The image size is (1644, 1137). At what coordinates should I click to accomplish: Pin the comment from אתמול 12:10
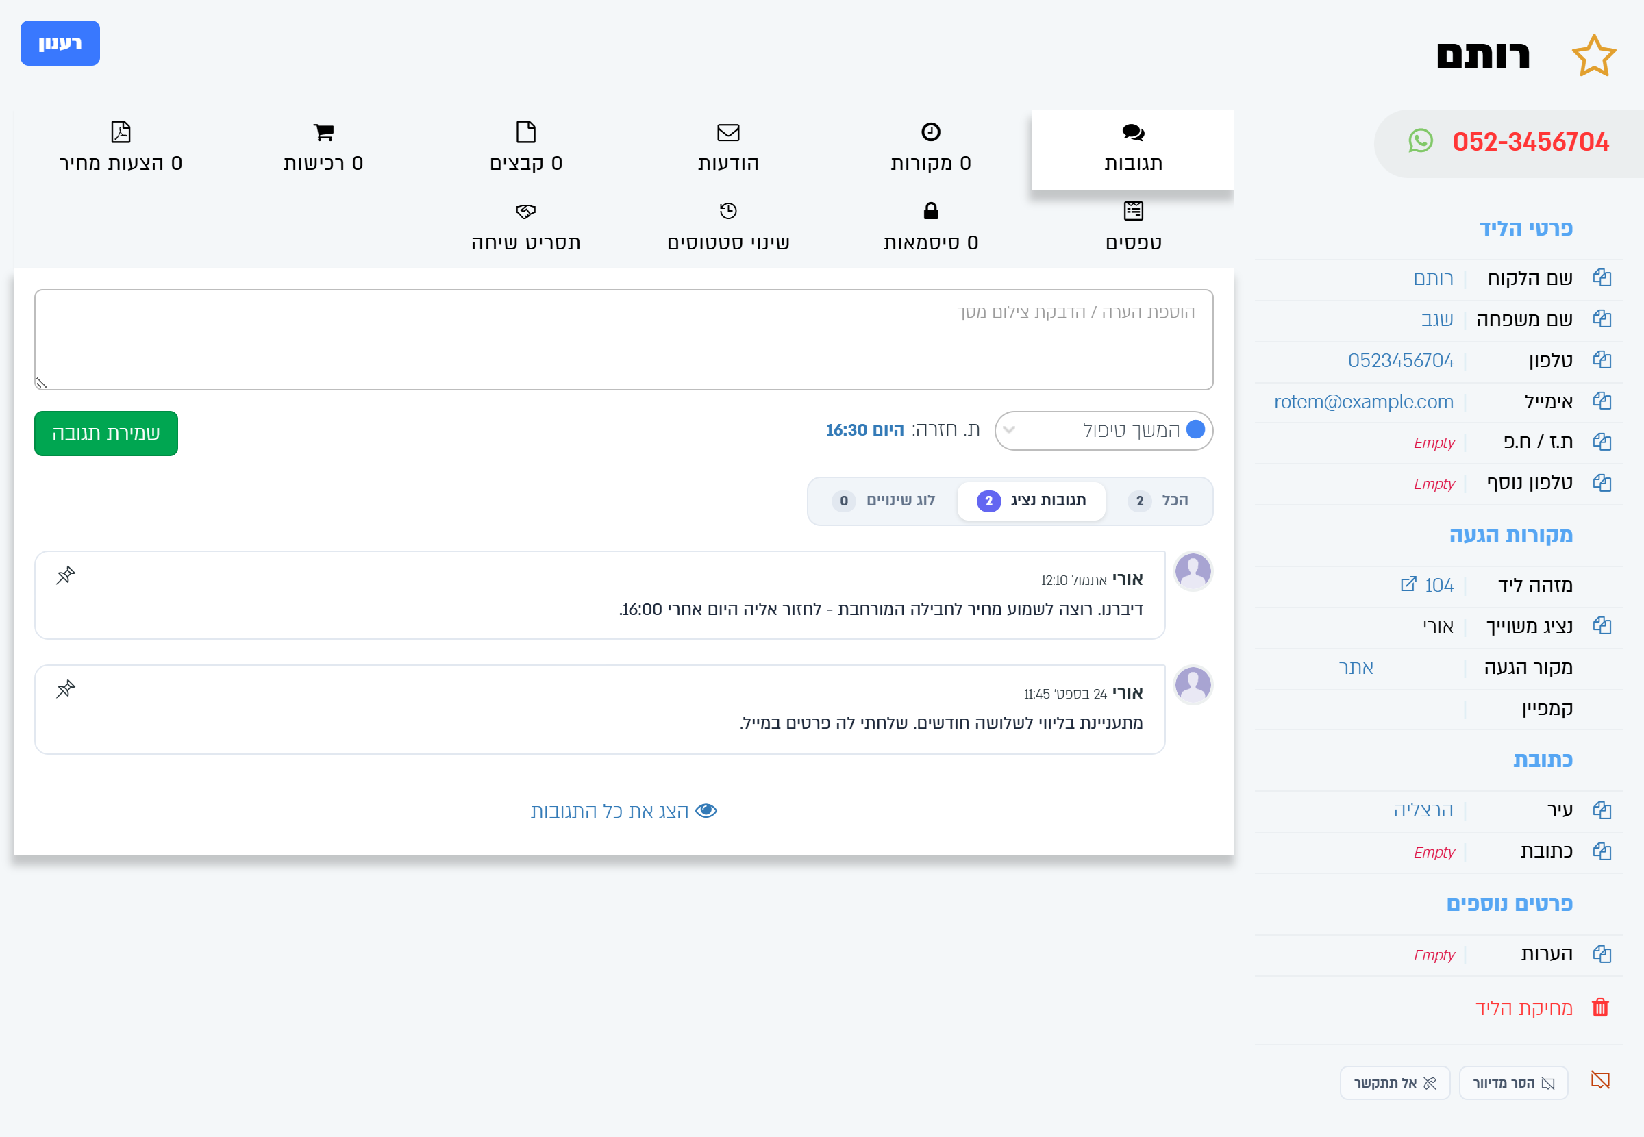point(66,575)
